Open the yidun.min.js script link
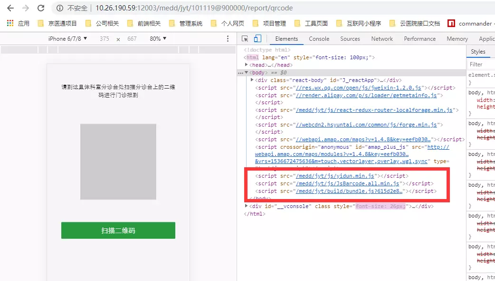Image resolution: width=495 pixels, height=281 pixels. (x=335, y=176)
